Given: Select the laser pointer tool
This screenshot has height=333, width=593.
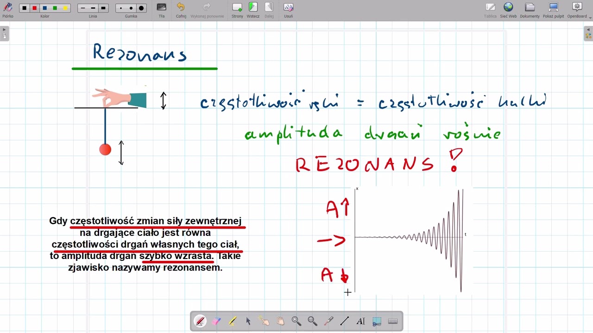Looking at the screenshot, I should pyautogui.click(x=328, y=321).
